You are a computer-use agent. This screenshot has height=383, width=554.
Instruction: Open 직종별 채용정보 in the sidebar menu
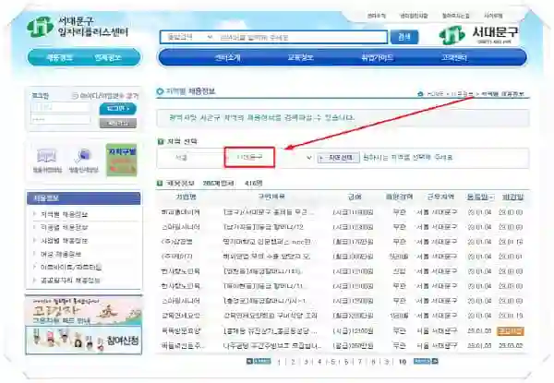[x=64, y=228]
